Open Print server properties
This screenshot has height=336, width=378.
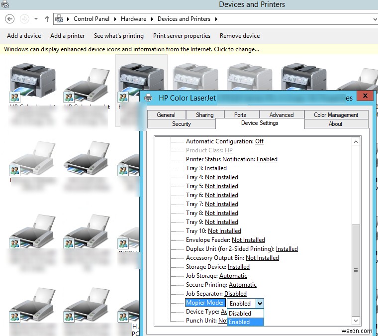pos(182,36)
